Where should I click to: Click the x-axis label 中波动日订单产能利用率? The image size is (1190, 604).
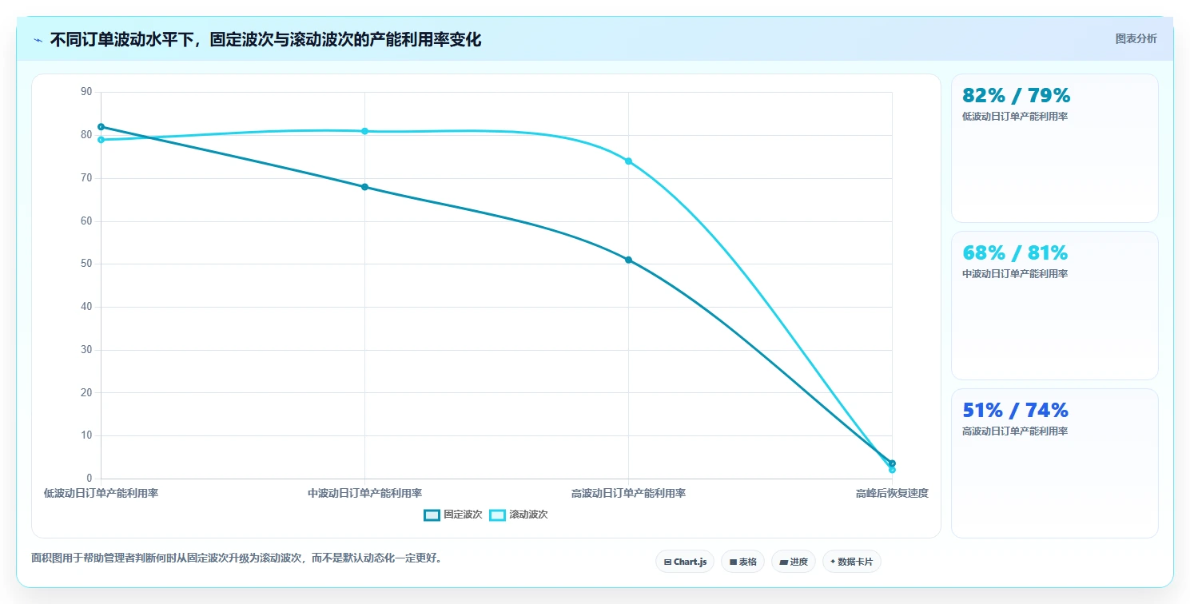(x=364, y=493)
